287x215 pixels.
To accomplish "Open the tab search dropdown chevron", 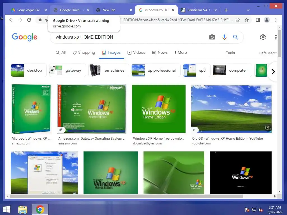I will (248, 10).
